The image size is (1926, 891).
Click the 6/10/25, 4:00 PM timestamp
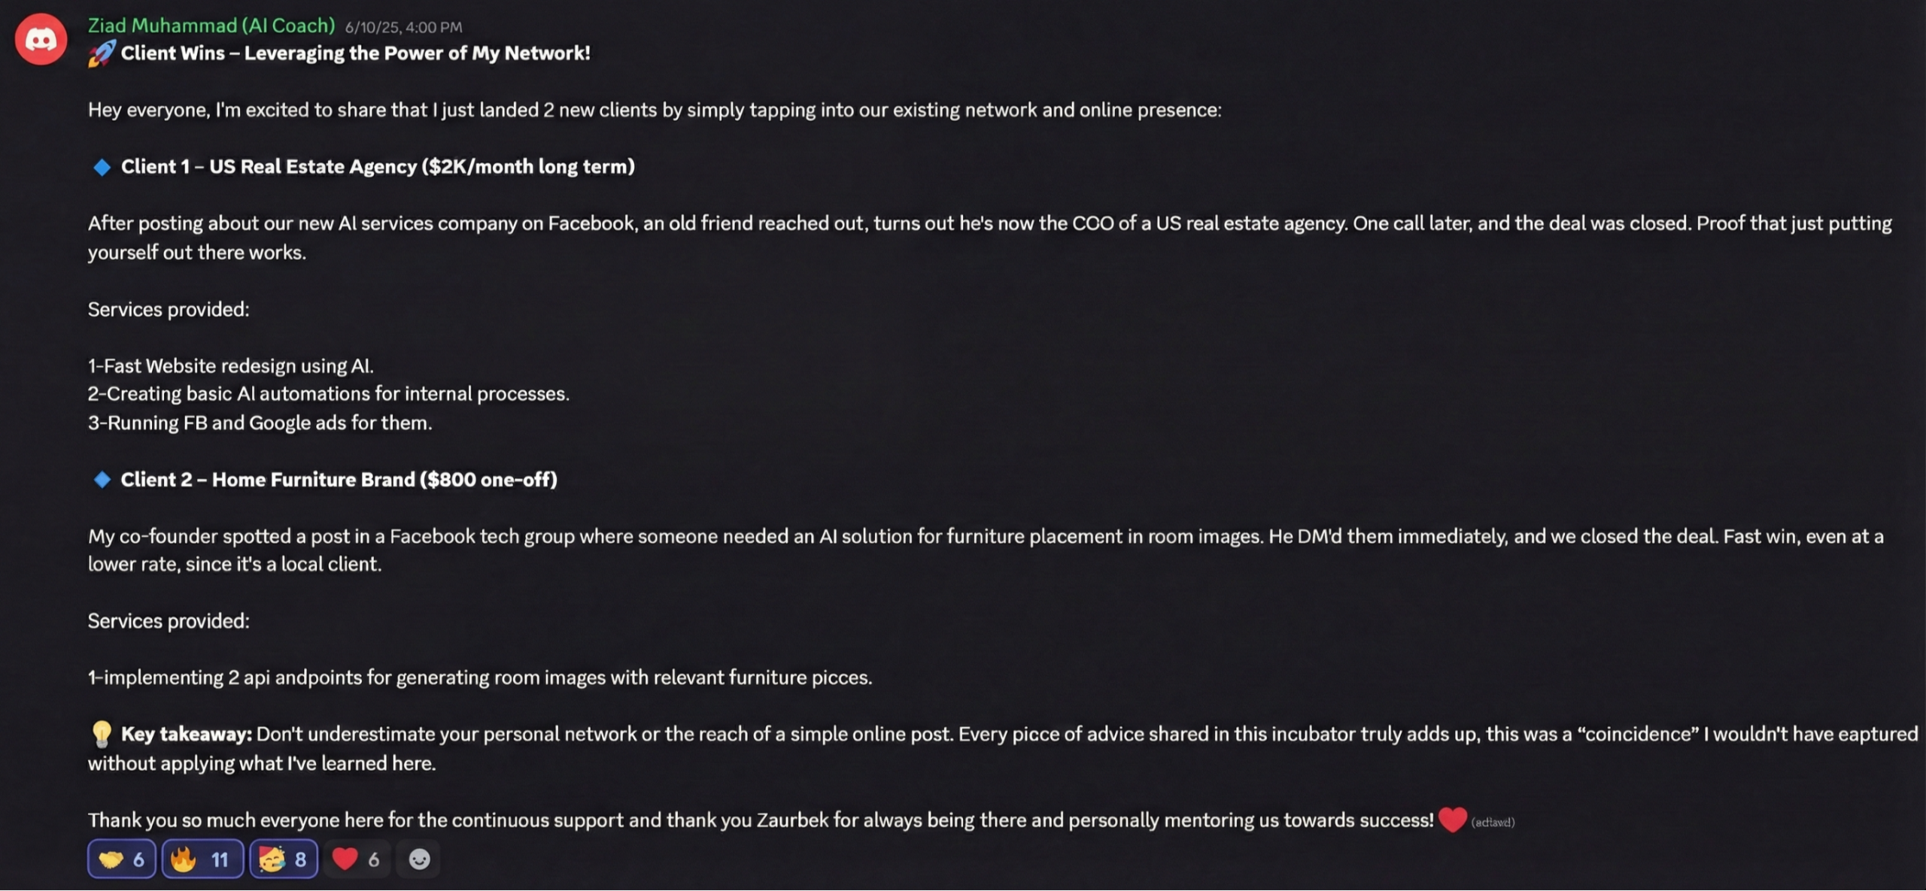(404, 27)
